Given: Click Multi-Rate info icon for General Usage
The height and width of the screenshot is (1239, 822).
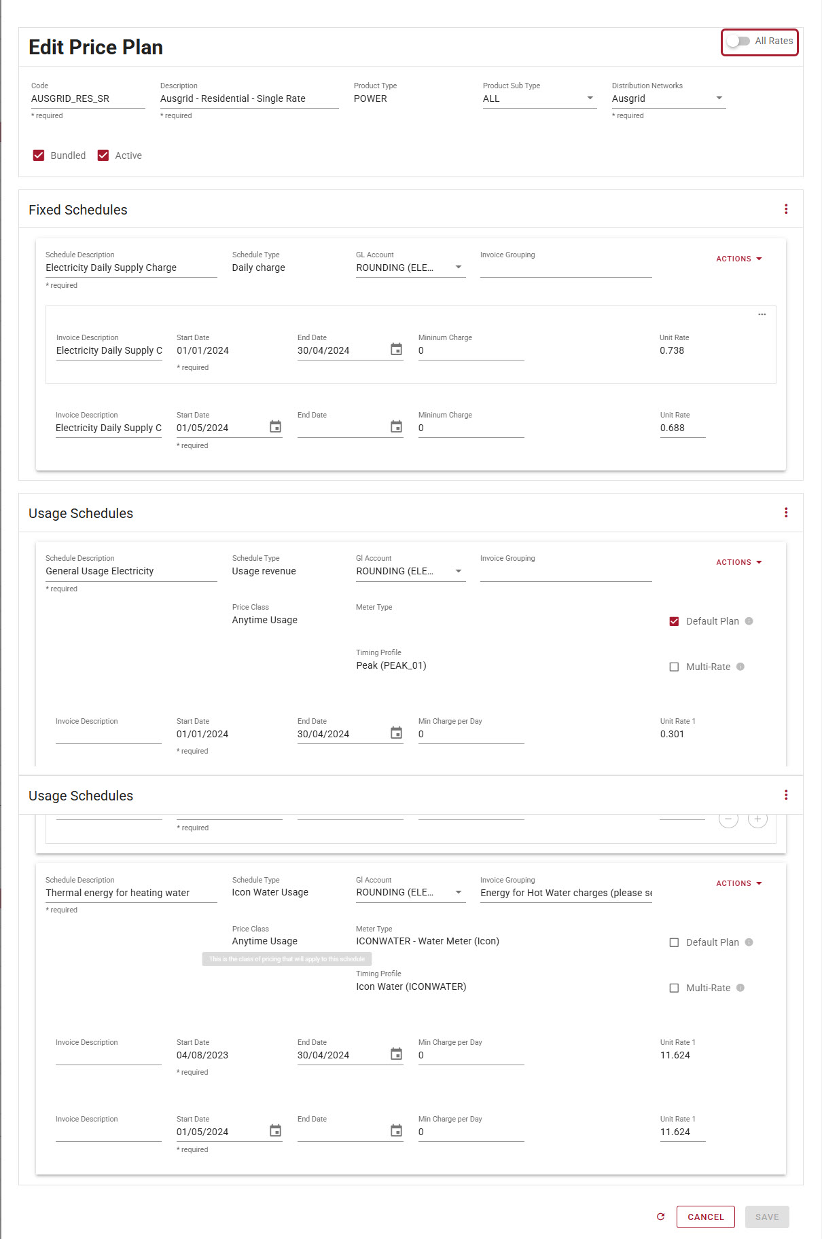Looking at the screenshot, I should 740,667.
